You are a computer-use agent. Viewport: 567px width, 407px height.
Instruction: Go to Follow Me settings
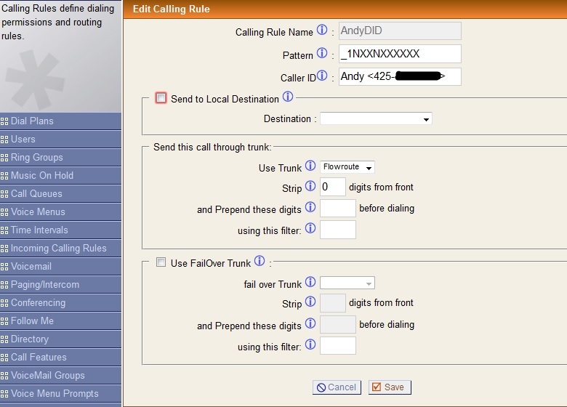click(61, 321)
